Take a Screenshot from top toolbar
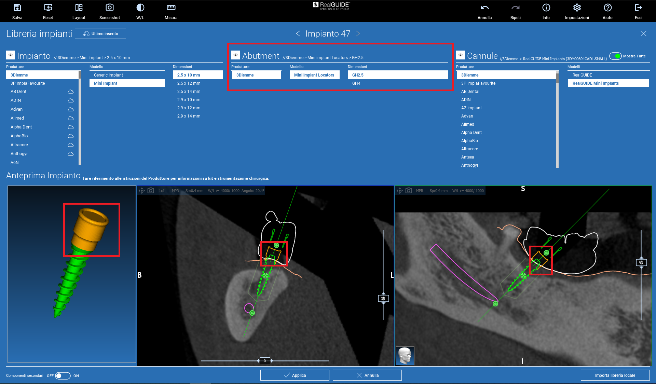This screenshot has width=656, height=384. [x=109, y=8]
